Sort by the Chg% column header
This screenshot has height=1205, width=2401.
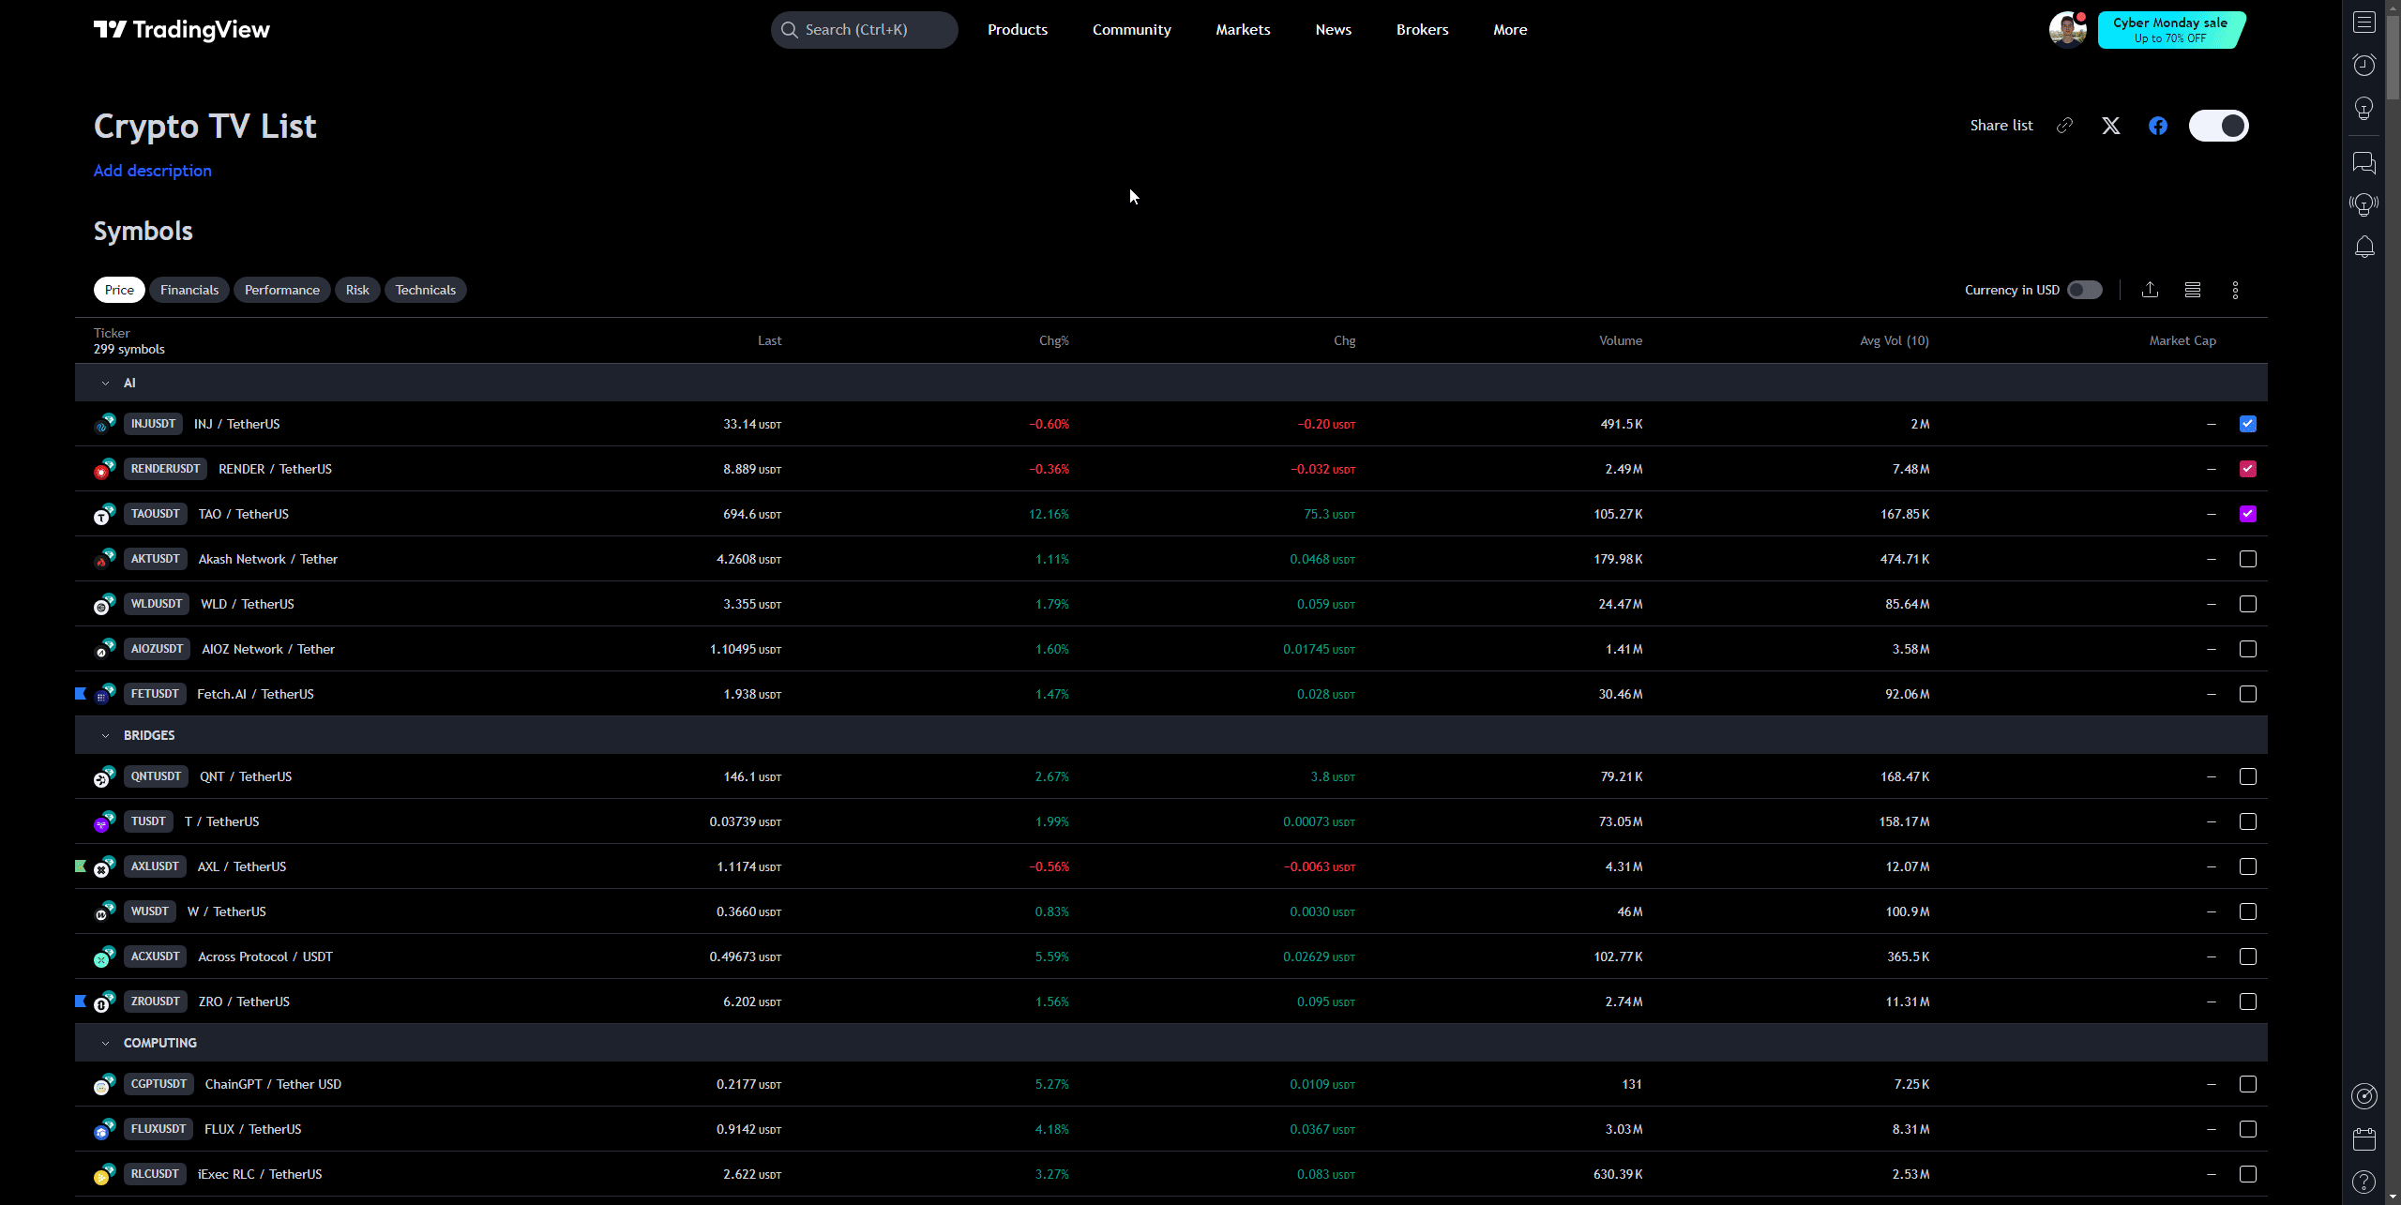(x=1054, y=340)
